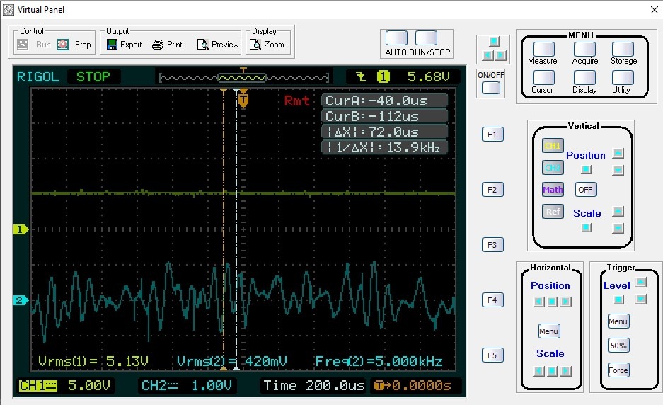Click the vertical Position center button

(586, 170)
